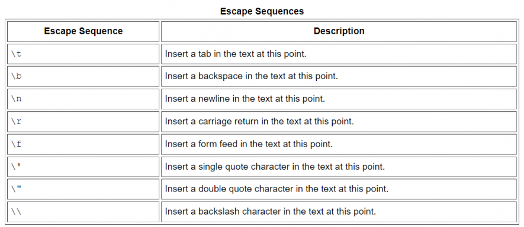
Task: Click the "Insert a double quote character" description
Action: [x=277, y=189]
